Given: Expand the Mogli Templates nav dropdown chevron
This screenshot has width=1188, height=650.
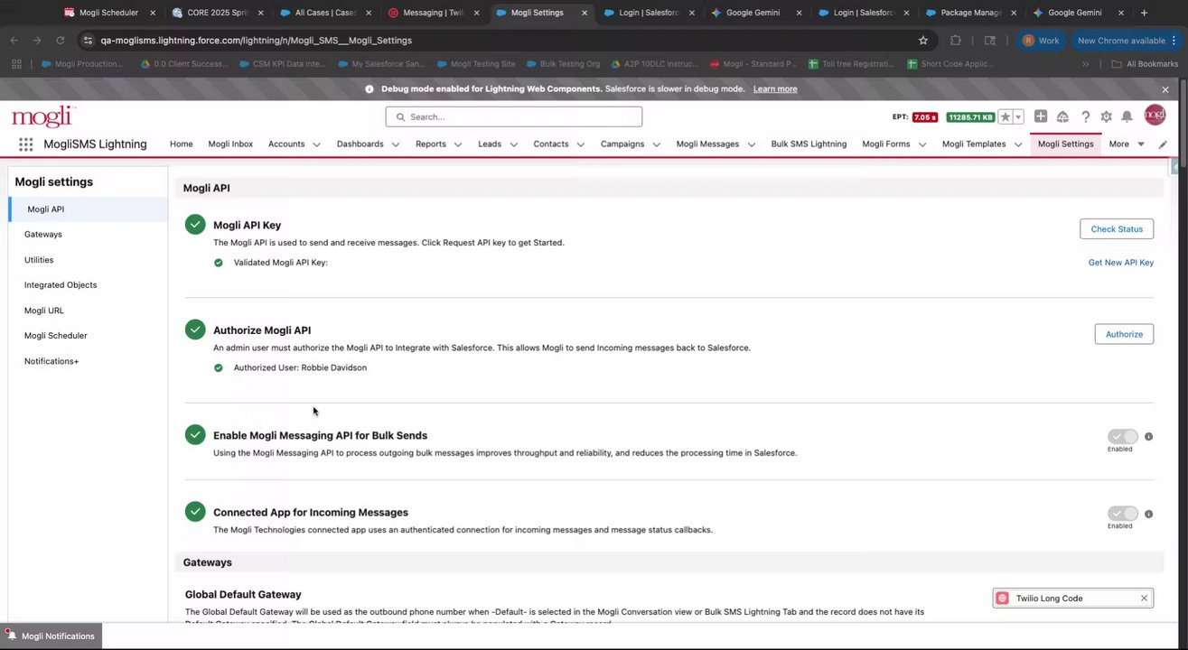Looking at the screenshot, I should 1018,144.
